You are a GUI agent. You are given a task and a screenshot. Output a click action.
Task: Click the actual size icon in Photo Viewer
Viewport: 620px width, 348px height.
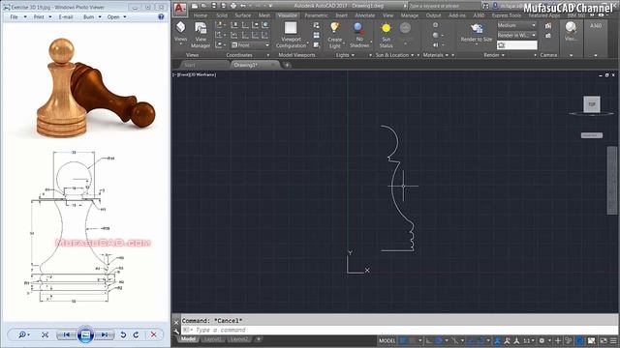point(46,334)
